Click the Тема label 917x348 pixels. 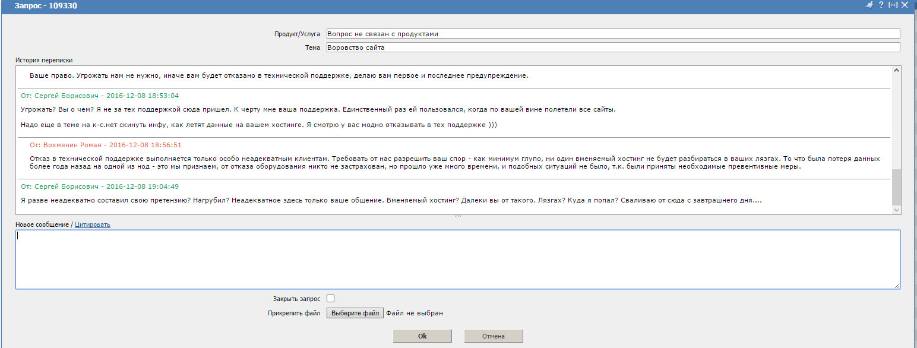(x=312, y=48)
